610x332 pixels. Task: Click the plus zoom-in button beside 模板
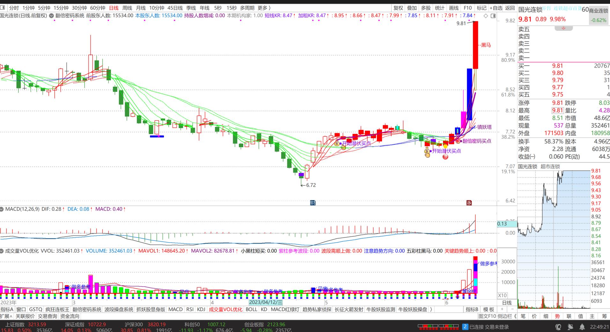click(x=502, y=309)
